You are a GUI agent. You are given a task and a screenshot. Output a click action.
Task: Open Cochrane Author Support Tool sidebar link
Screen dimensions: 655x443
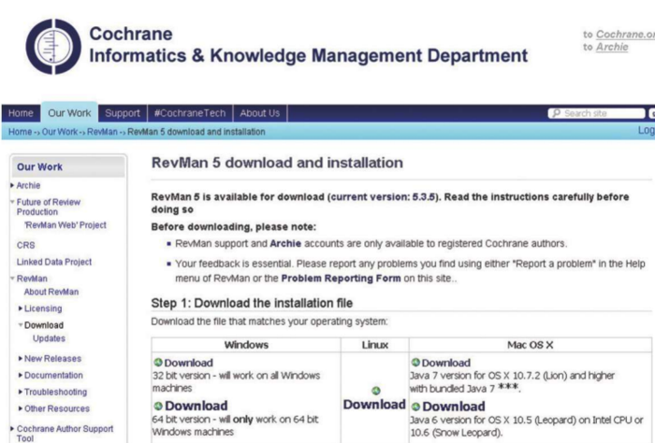tap(65, 433)
